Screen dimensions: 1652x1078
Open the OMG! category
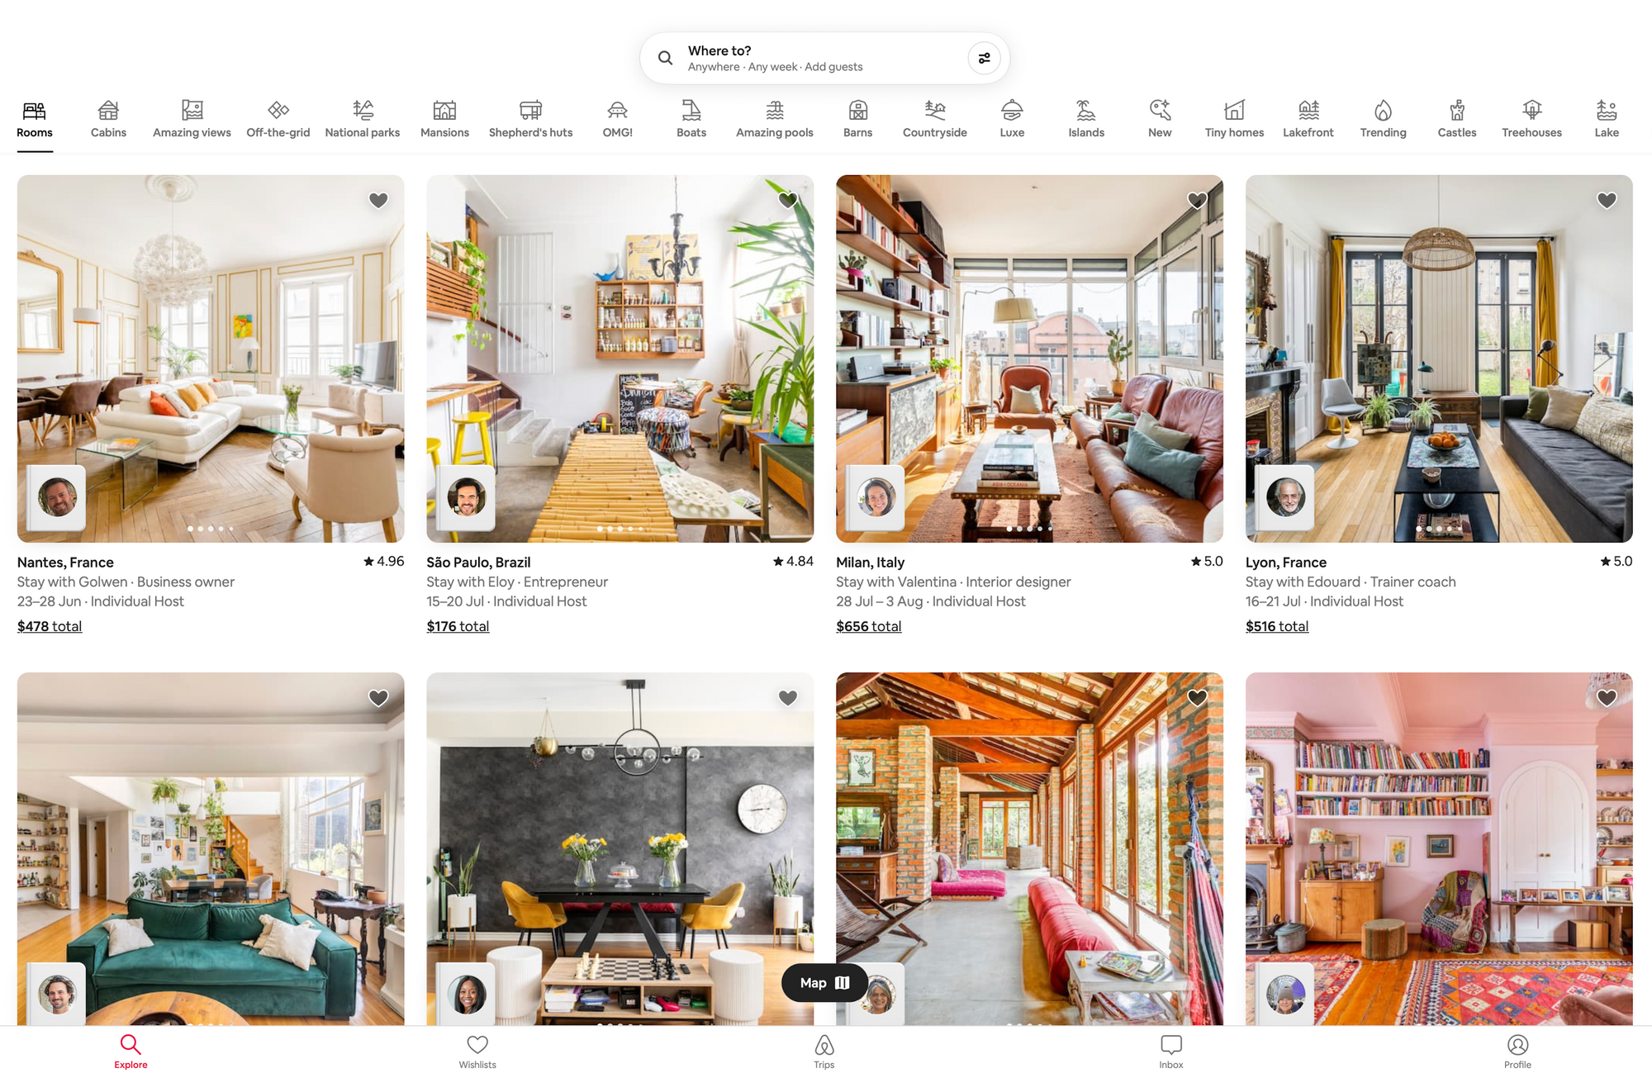(x=617, y=118)
